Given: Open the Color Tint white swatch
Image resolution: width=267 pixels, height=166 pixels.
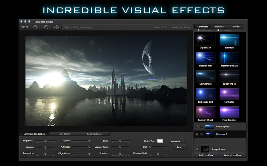Looking at the screenshot, I should click(x=160, y=141).
